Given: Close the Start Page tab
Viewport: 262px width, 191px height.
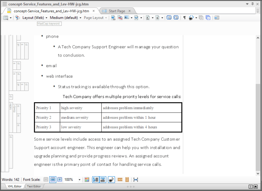Looking at the screenshot, I should [x=129, y=11].
